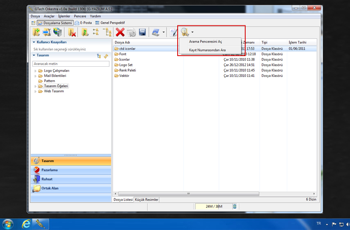Viewport: 350px width, 230px height.
Task: Click the refresh arrows icon in Tasarım header
Action: click(106, 56)
